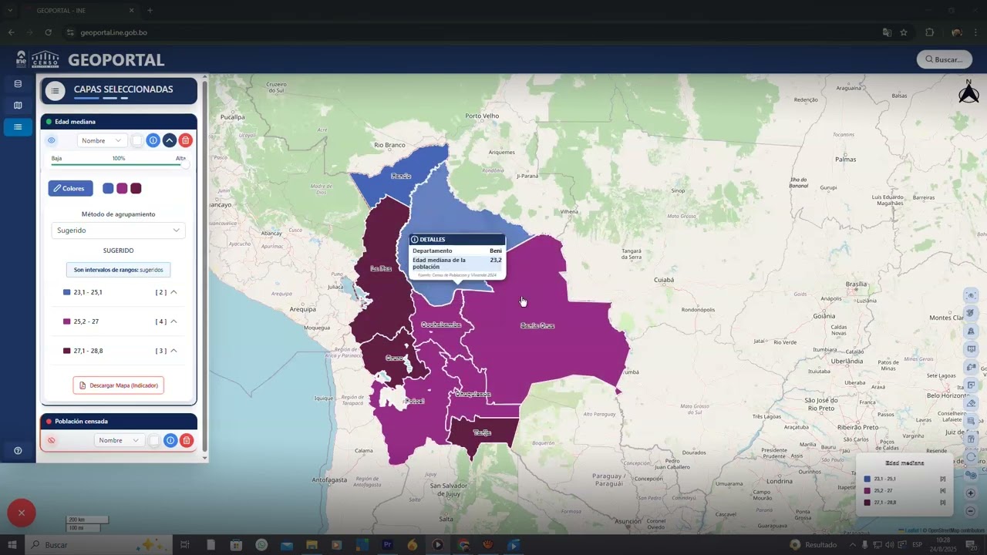The image size is (987, 555).
Task: Click the red X close floating button
Action: (x=22, y=513)
